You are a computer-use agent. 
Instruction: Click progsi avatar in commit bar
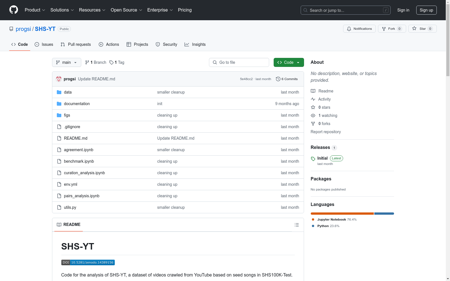(x=58, y=79)
